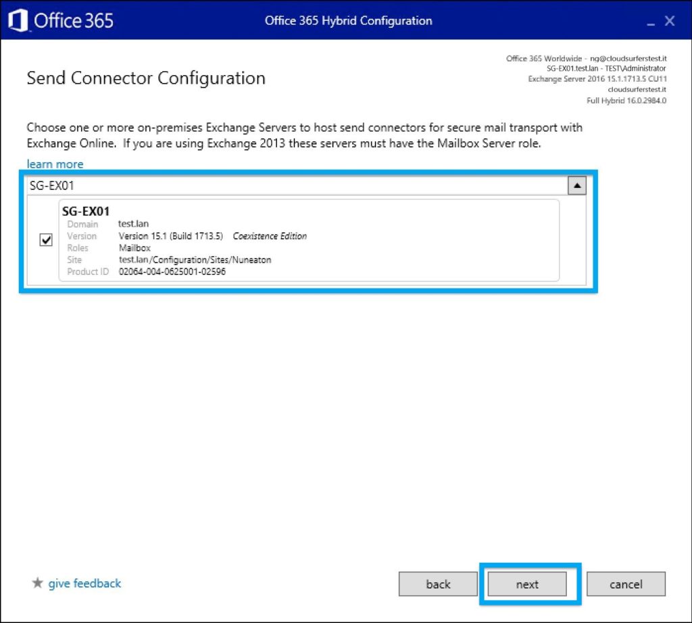Click the Office 365 logo icon
692x623 pixels.
click(18, 21)
